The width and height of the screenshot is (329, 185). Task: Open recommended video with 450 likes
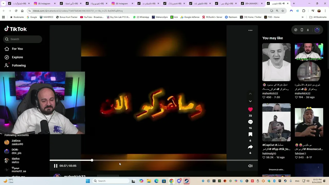[x=276, y=62]
